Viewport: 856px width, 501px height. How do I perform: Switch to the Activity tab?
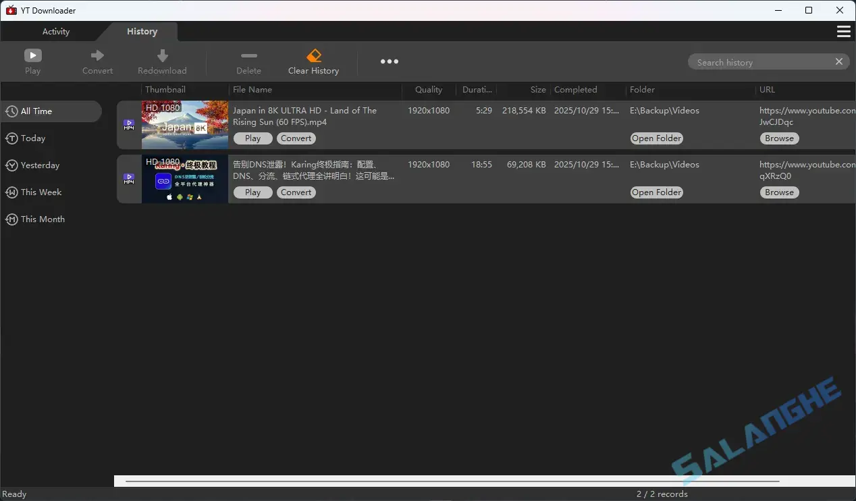coord(55,31)
